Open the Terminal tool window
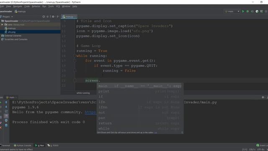Viewport: 268px width, 151px height. click(x=5, y=146)
